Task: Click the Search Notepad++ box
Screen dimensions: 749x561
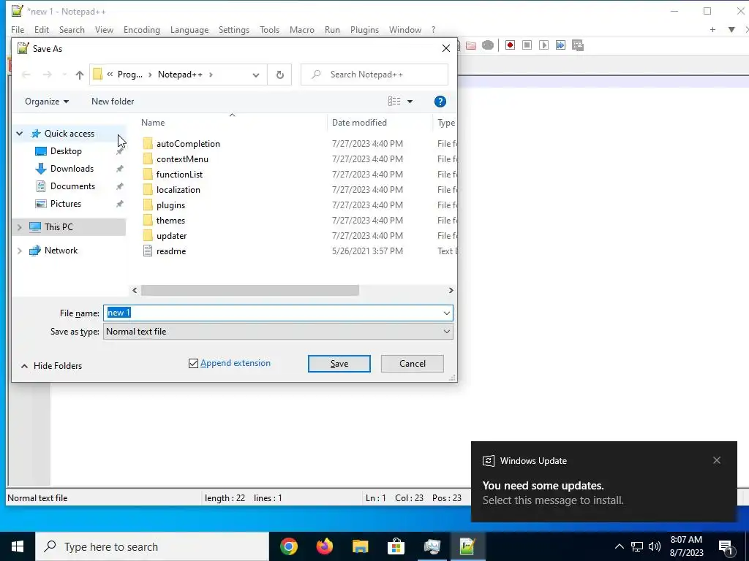Action: click(x=374, y=75)
